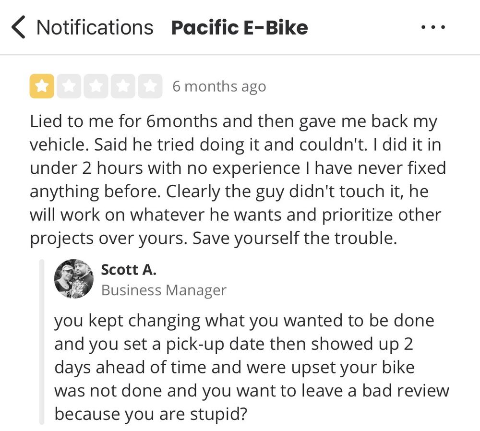This screenshot has width=480, height=431.
Task: Open Scott A.'s profile photo
Action: 73,279
